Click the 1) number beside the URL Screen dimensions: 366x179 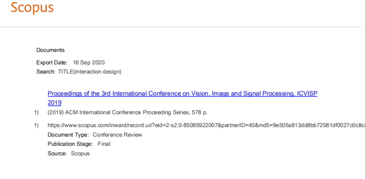(x=36, y=125)
